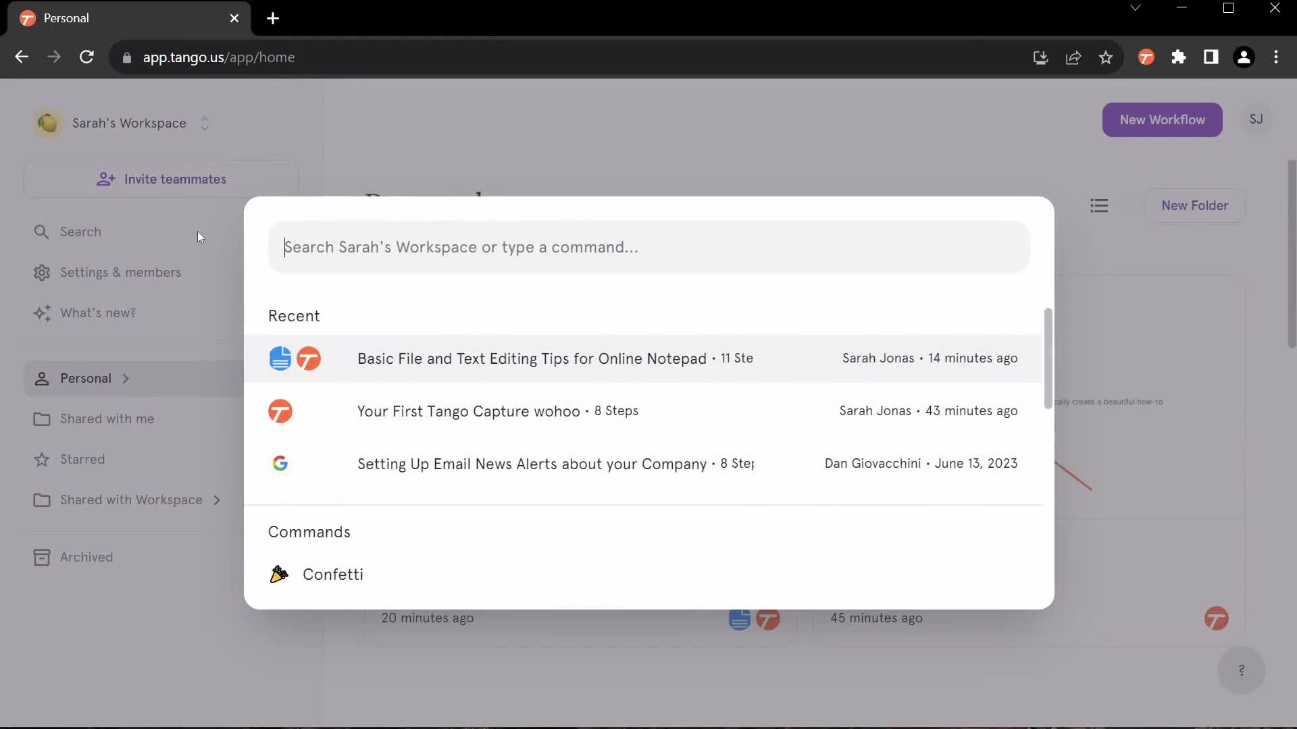Click New Workflow button
The width and height of the screenshot is (1297, 729).
(x=1163, y=119)
